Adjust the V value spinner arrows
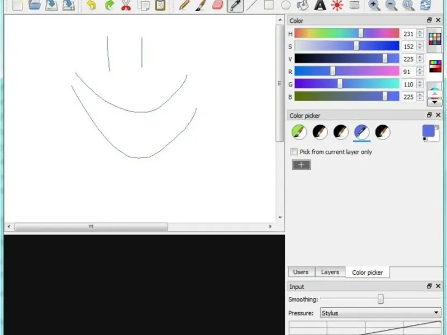Viewport: 447px width, 335px height. point(420,59)
